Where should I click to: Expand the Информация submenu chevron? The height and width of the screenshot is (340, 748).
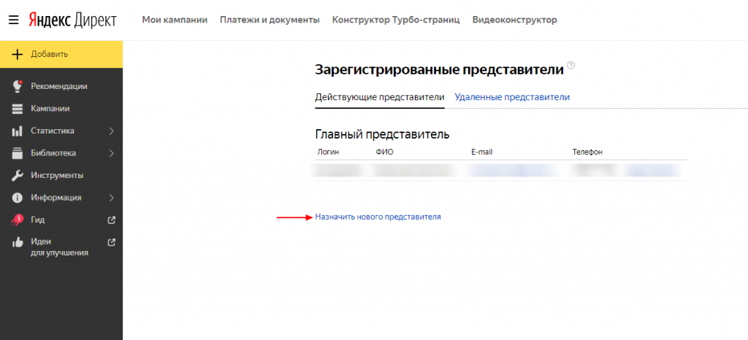[x=112, y=198]
